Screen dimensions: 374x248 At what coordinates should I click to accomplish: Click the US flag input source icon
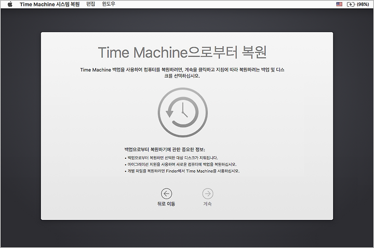pos(339,4)
